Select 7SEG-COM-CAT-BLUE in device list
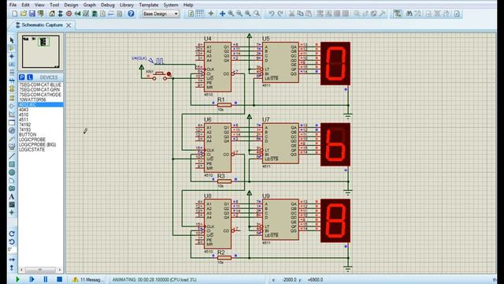This screenshot has height=284, width=504. point(40,84)
